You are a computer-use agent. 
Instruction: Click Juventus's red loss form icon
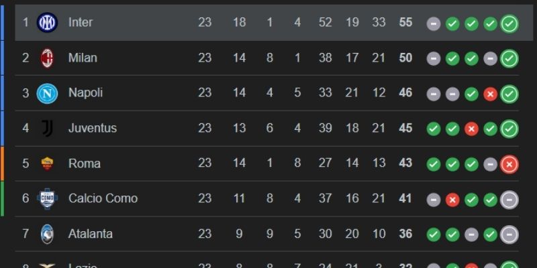472,129
